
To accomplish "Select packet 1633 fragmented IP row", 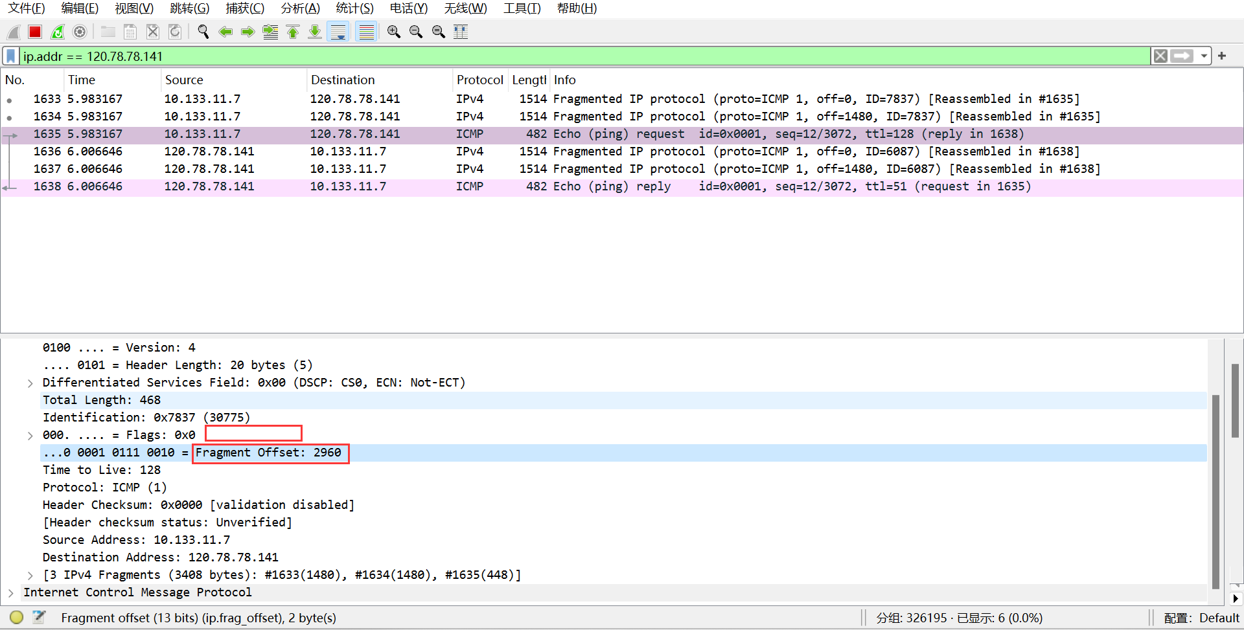I will 622,99.
